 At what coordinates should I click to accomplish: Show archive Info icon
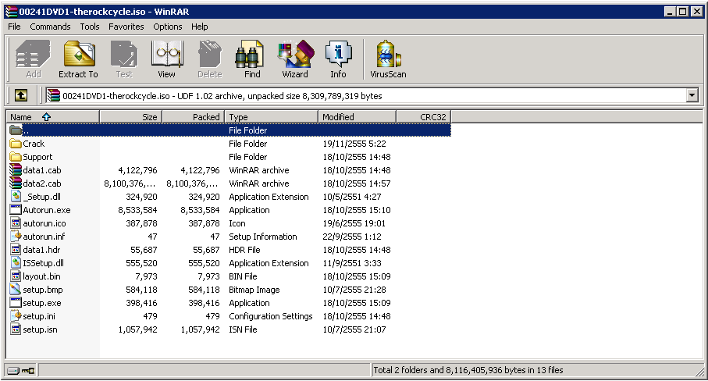(338, 54)
